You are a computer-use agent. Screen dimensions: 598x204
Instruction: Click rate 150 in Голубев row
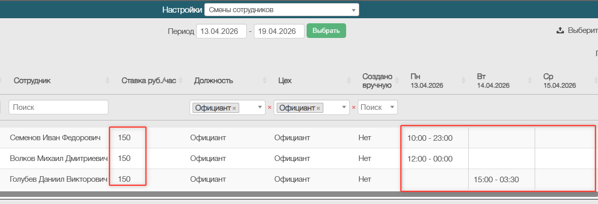[x=124, y=179]
